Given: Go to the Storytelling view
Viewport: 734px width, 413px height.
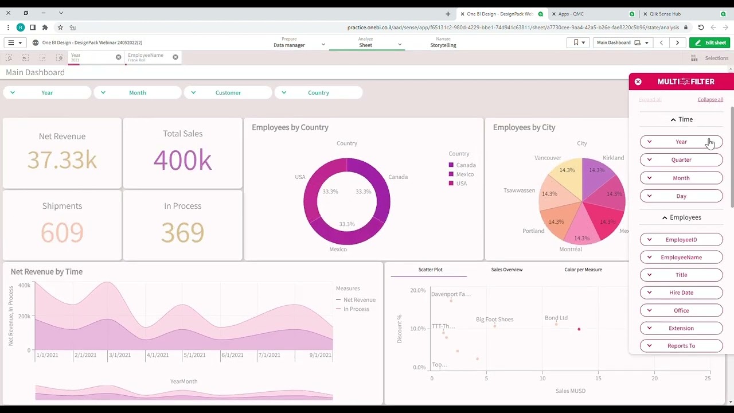Looking at the screenshot, I should pyautogui.click(x=443, y=42).
